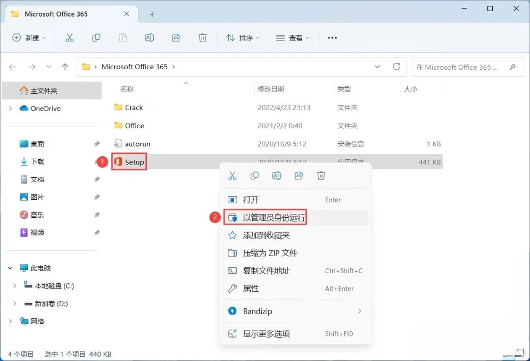Click the search magnifier icon
Screen dimensions: 530x361
click(512, 67)
